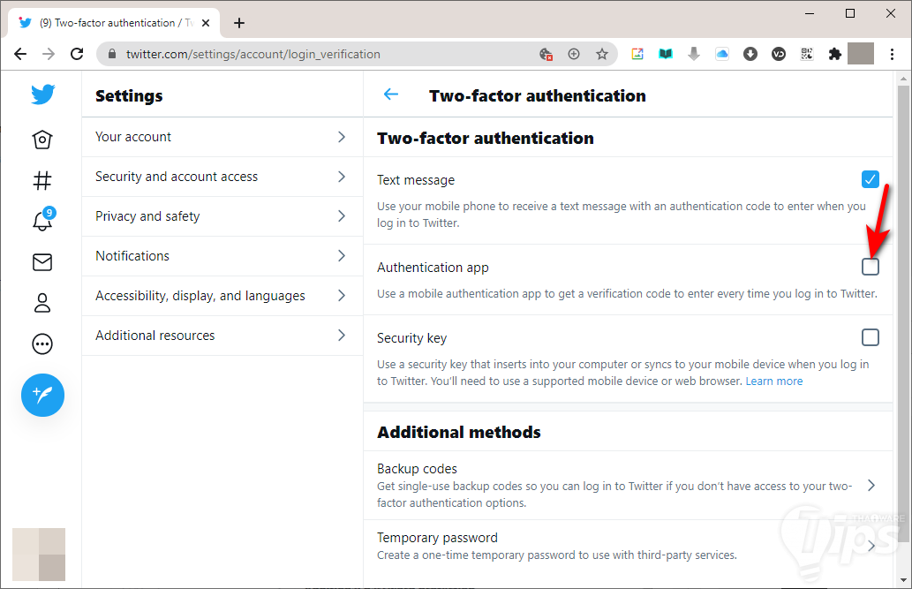Click the Learn more link
The height and width of the screenshot is (589, 912).
point(774,381)
